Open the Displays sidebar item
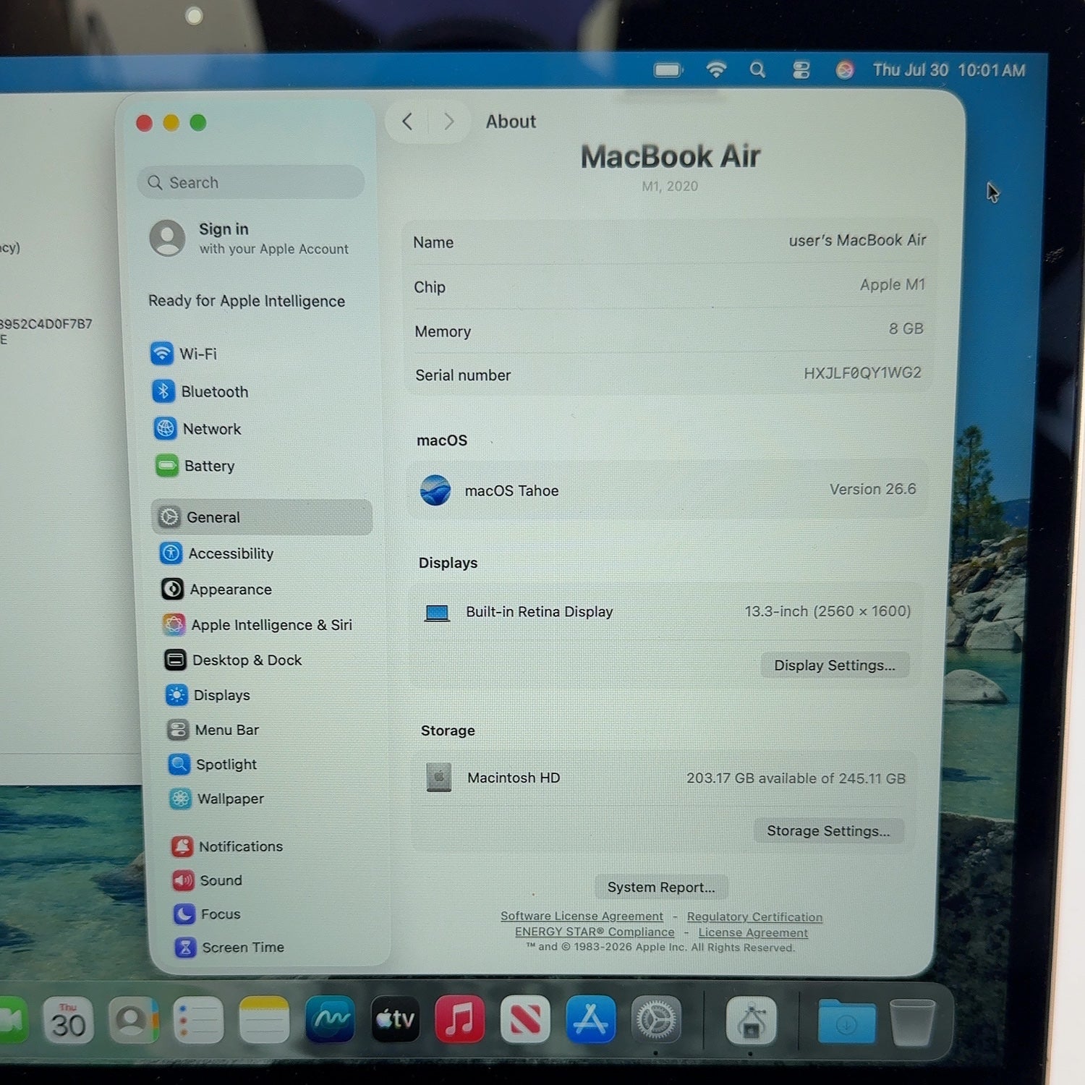 click(x=208, y=695)
